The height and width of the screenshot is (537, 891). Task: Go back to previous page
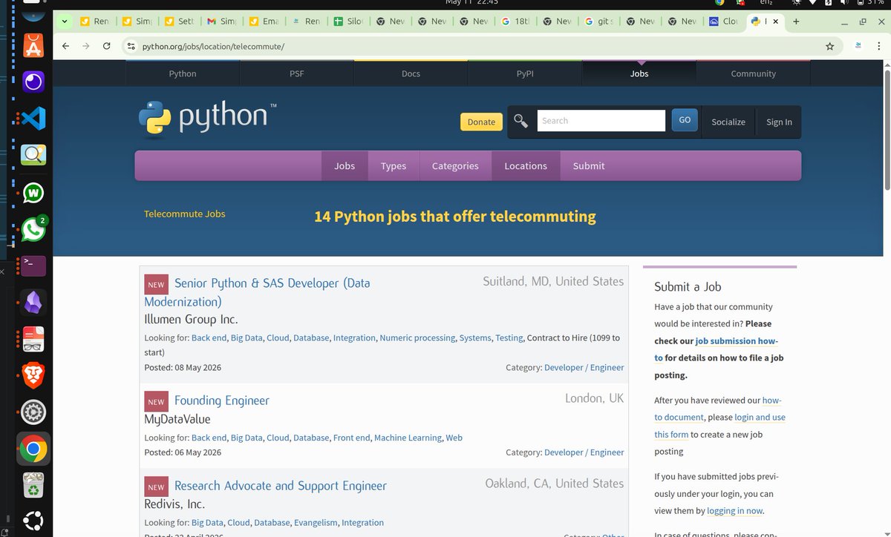tap(66, 46)
